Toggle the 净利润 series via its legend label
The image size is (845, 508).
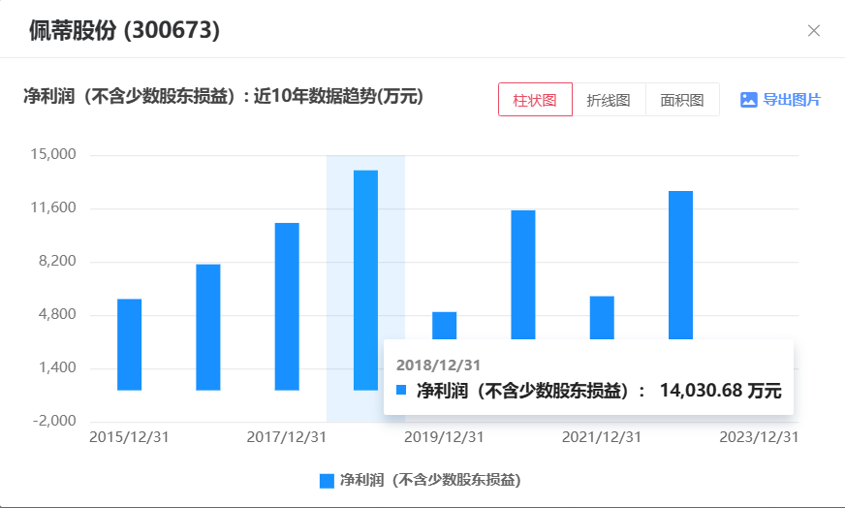click(x=429, y=481)
